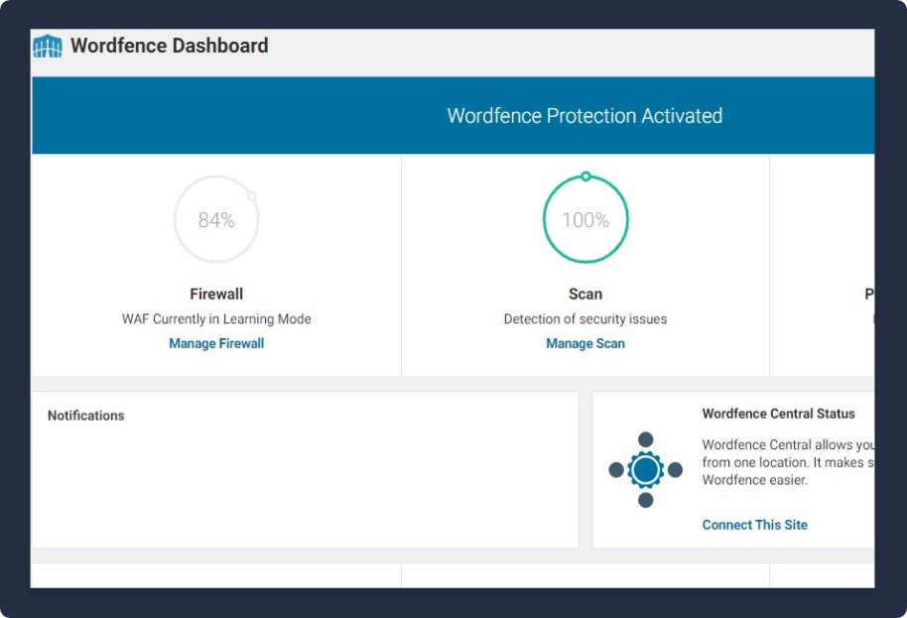Select the Firewall heading text
Image resolution: width=907 pixels, height=618 pixels.
click(x=216, y=294)
